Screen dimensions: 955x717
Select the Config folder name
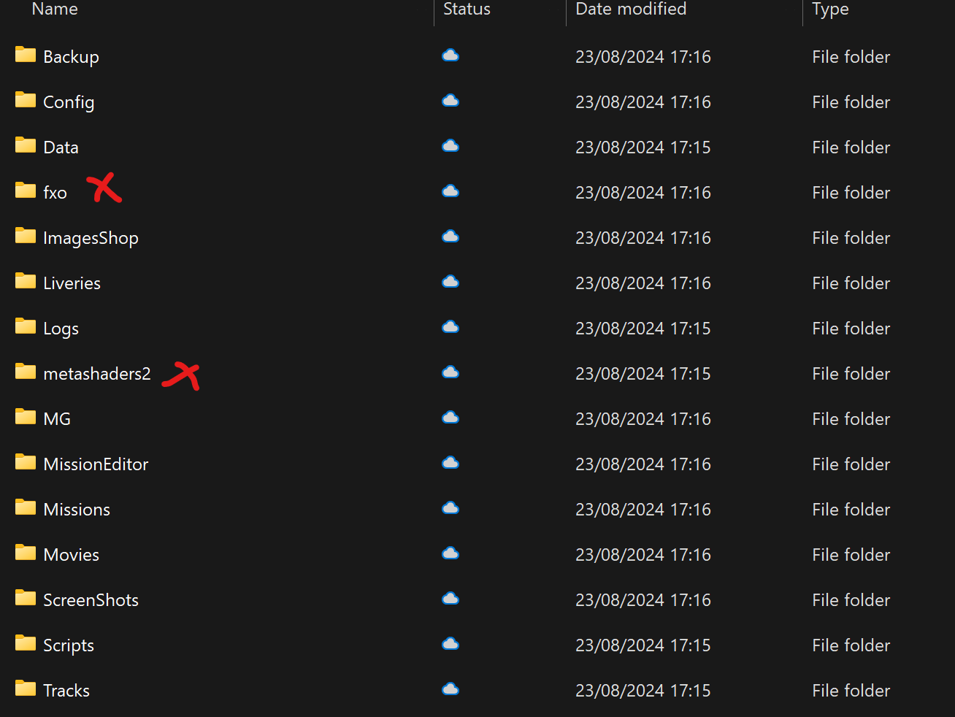69,102
